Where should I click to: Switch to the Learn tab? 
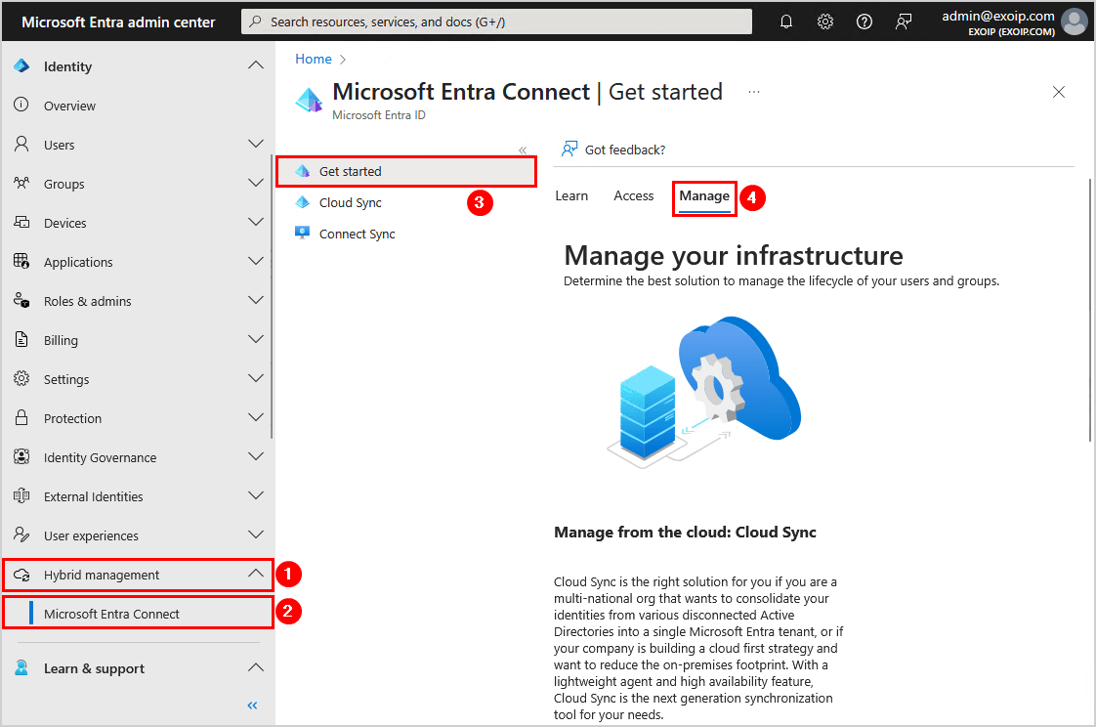(x=571, y=195)
